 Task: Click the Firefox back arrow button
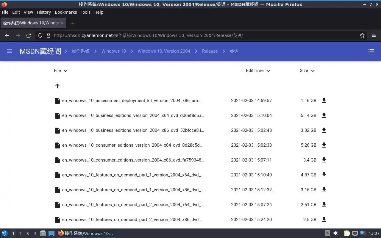[x=7, y=35]
